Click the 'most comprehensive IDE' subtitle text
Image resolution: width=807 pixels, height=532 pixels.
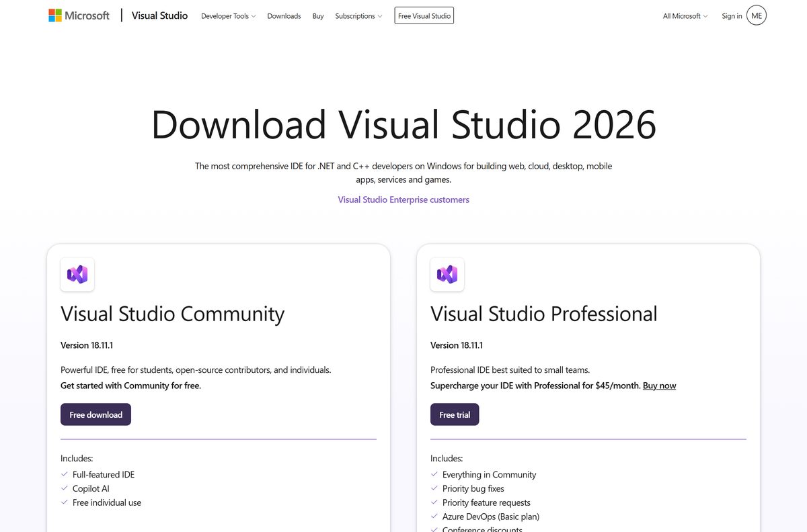[x=403, y=173]
